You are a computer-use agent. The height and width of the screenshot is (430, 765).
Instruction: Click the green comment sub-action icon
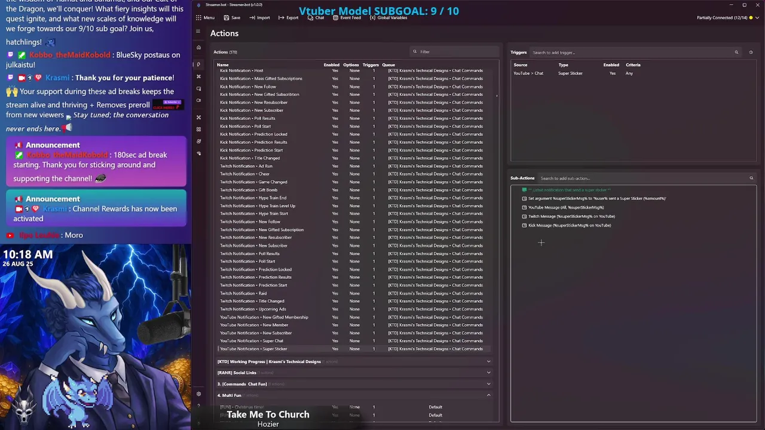524,190
